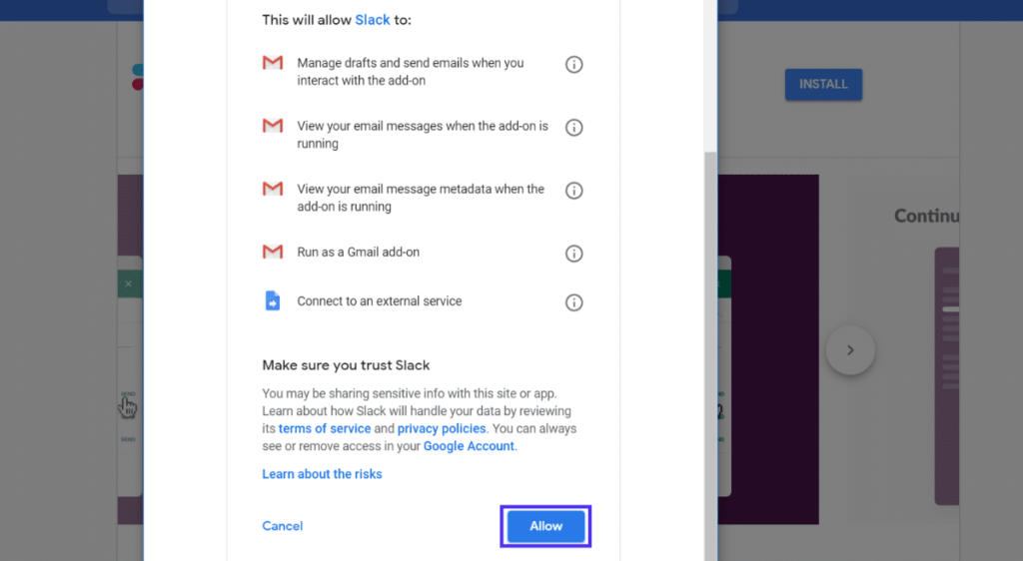This screenshot has width=1023, height=561.
Task: Click info icon for Run as Gmail add-on
Action: pos(573,254)
